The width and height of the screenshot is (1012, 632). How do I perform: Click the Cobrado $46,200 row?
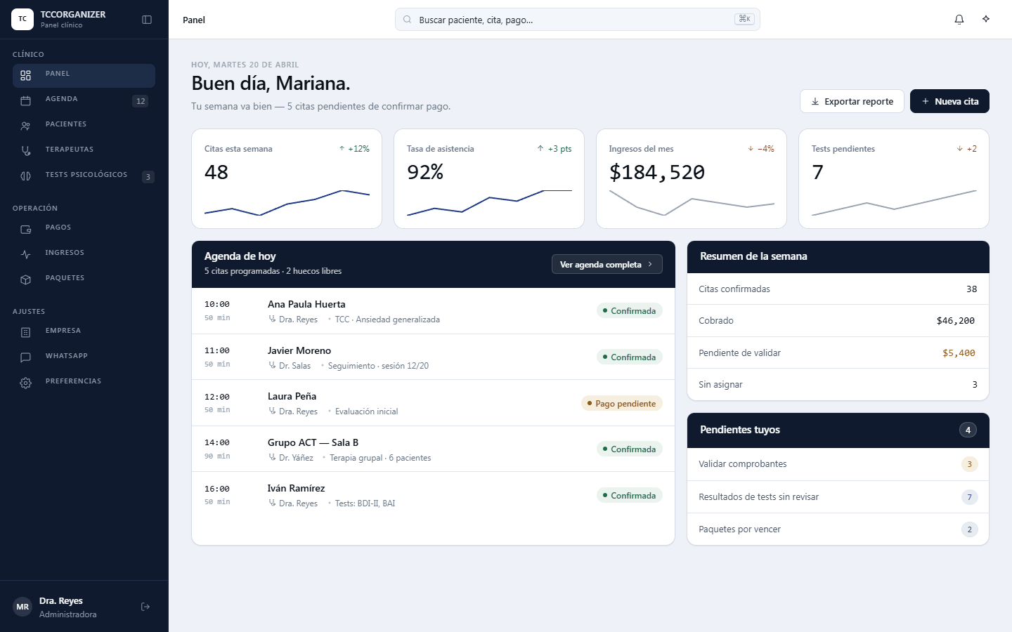pyautogui.click(x=838, y=321)
